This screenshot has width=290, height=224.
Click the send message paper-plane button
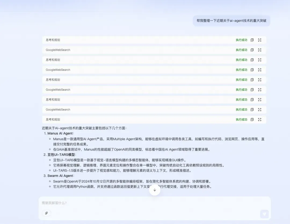[264, 214]
